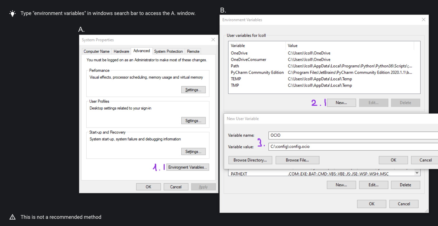This screenshot has height=226, width=438.
Task: Select the TEMP variable row
Action: (x=324, y=79)
